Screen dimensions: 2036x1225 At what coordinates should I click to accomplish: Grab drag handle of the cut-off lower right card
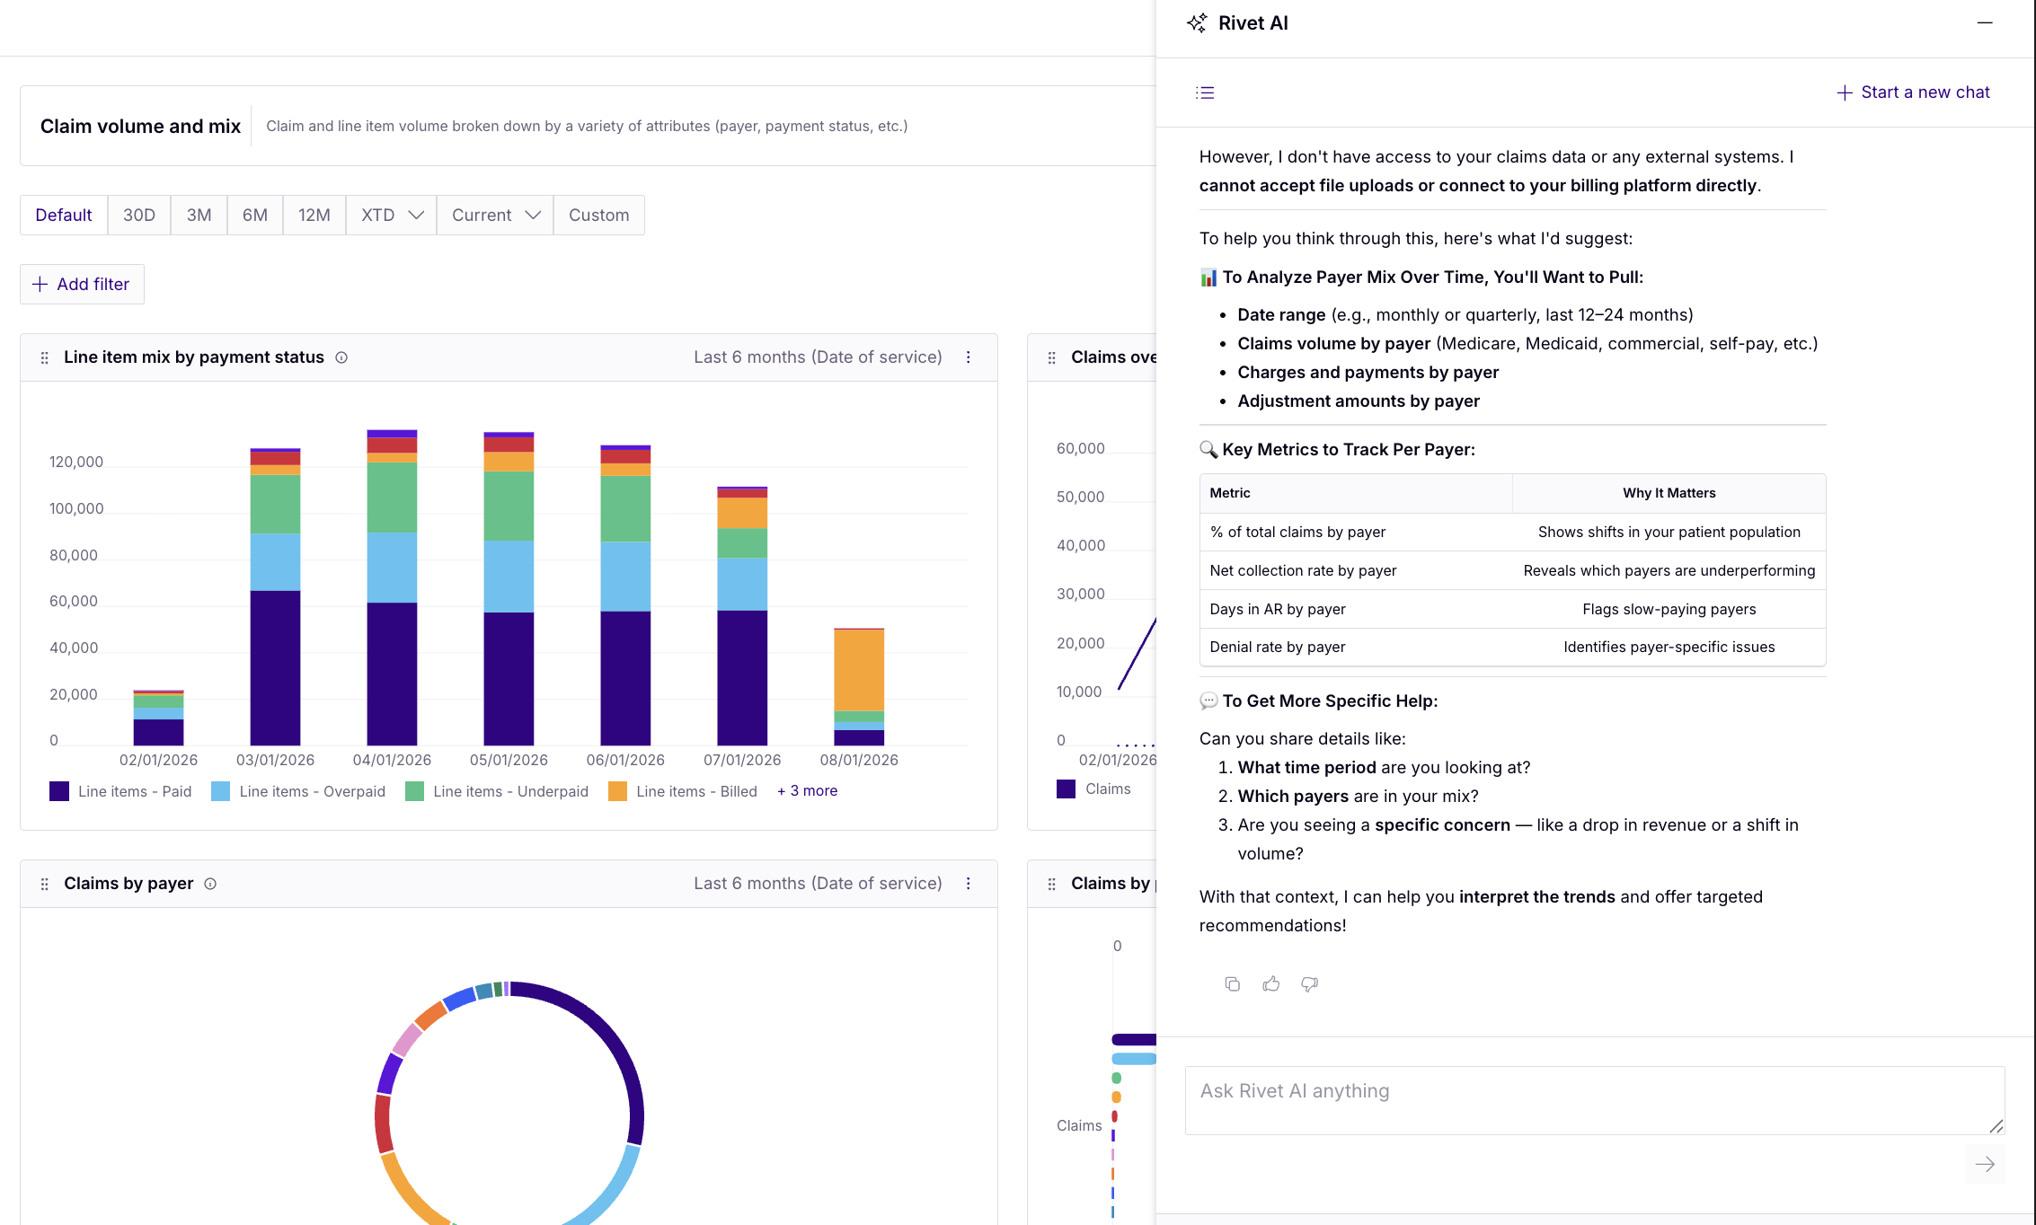[x=1051, y=884]
